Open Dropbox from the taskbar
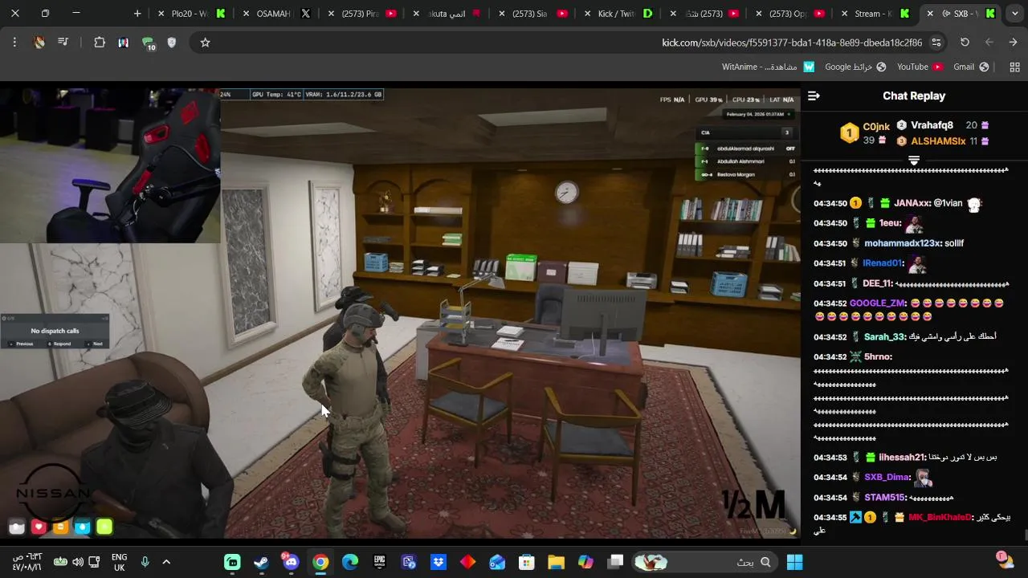The width and height of the screenshot is (1028, 578). 438,562
